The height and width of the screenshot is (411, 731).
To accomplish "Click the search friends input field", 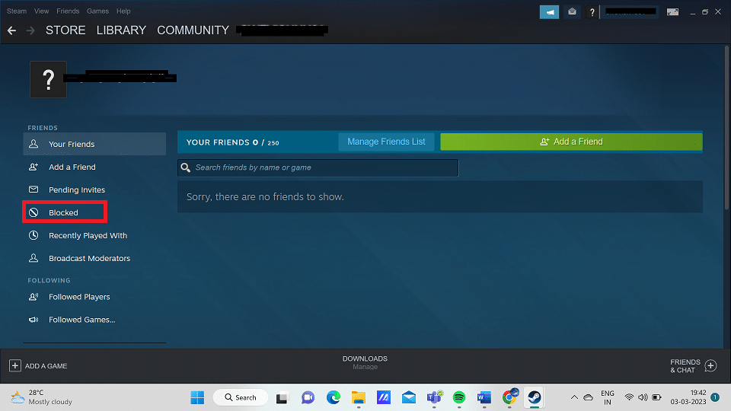I will pyautogui.click(x=318, y=167).
